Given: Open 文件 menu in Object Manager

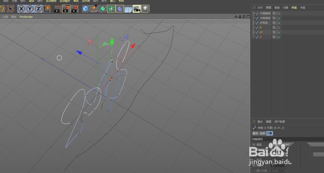Looking at the screenshot, I should pos(260,8).
